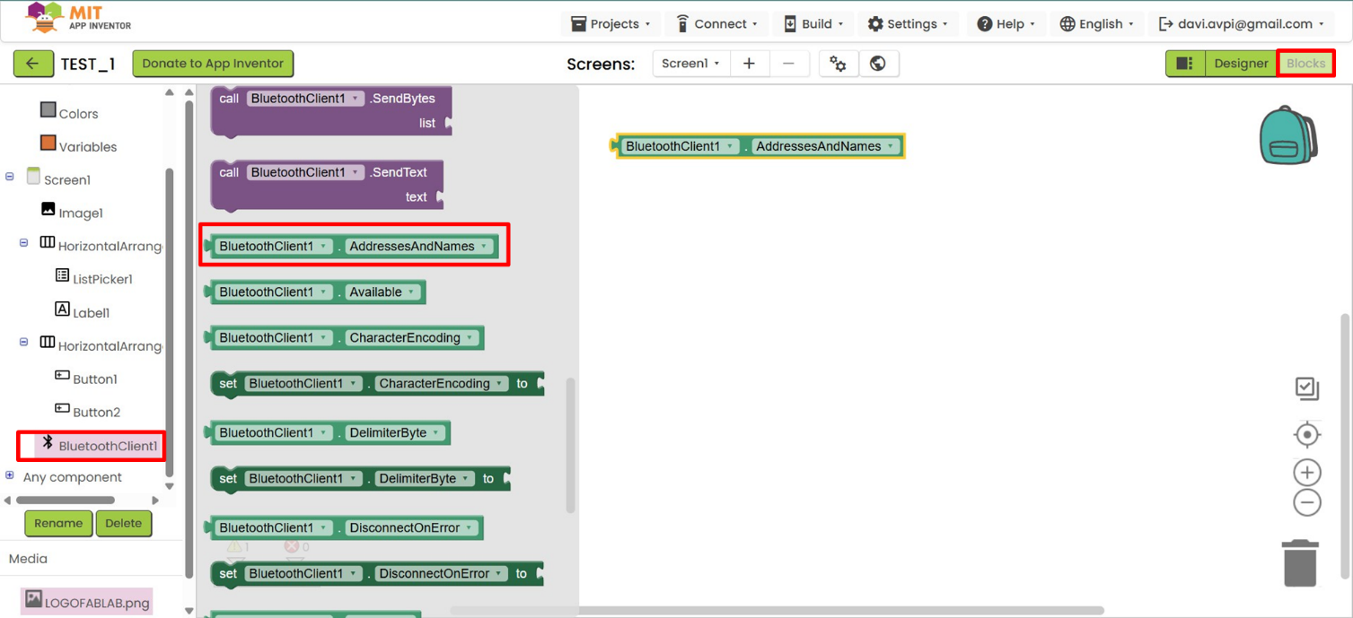The image size is (1353, 618).
Task: Open property dropdown on workspace AddressesAndNames block
Action: tap(891, 146)
